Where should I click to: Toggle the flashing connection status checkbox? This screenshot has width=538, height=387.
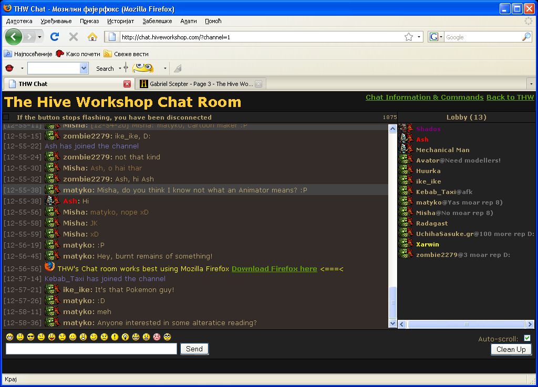coord(6,117)
